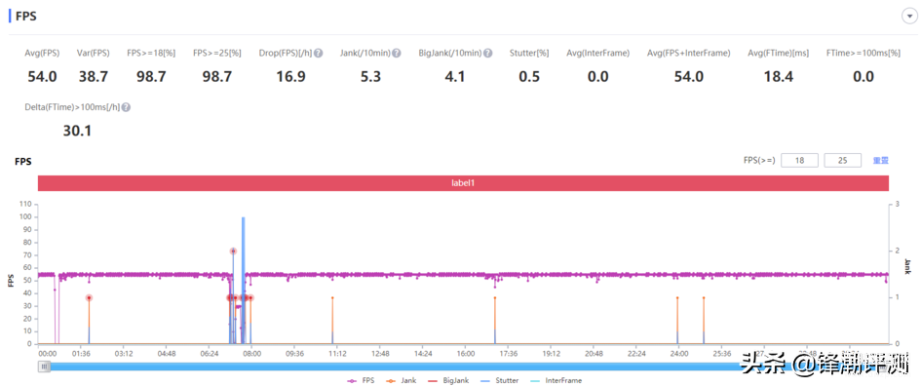Click the blue reset link beside thresholds

point(880,160)
